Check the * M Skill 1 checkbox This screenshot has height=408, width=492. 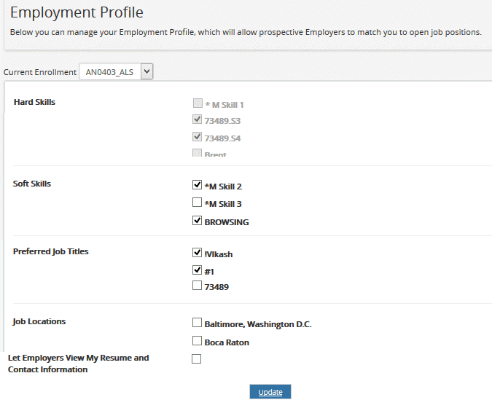click(x=198, y=103)
